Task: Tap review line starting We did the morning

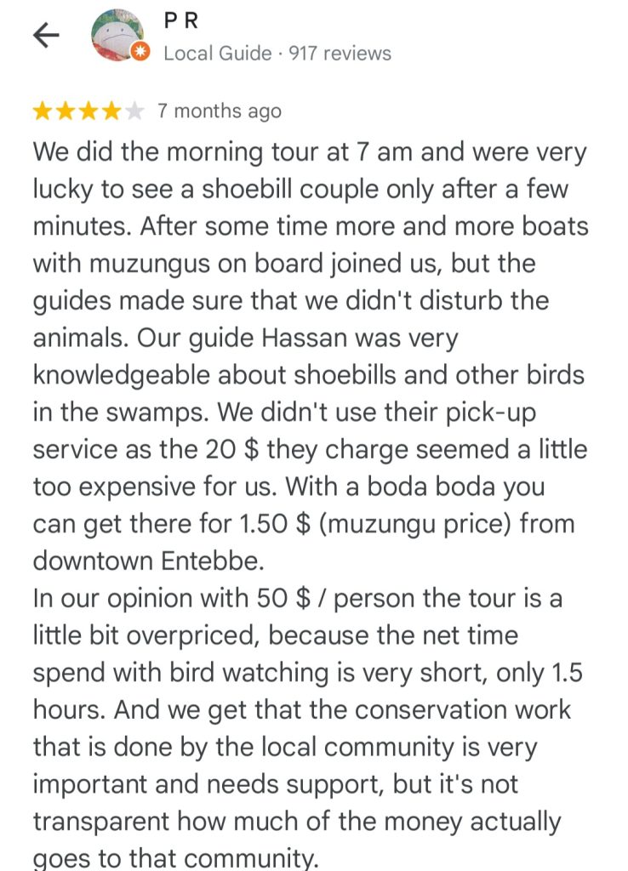Action: click(x=310, y=153)
